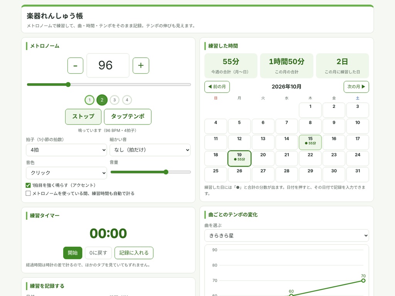Click the 楽器れんしゅう帳 title
This screenshot has width=395, height=296.
click(55, 16)
